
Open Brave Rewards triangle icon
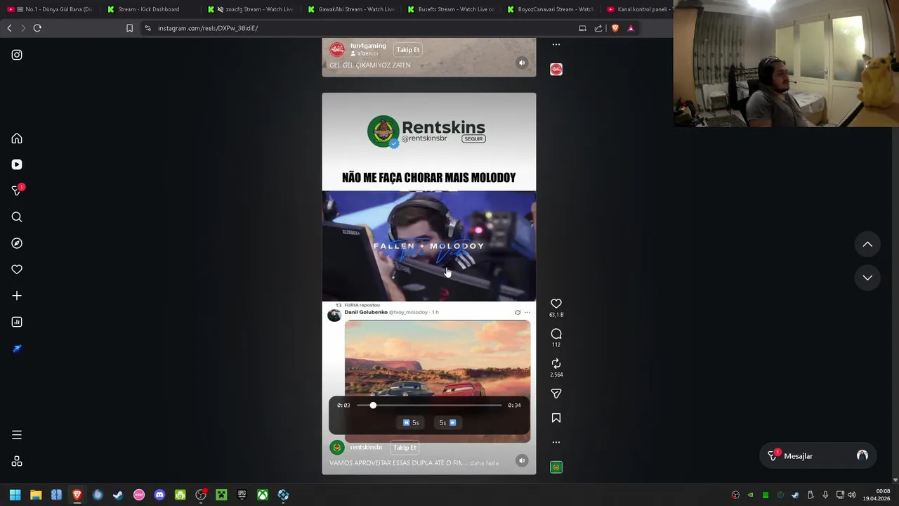coord(631,28)
